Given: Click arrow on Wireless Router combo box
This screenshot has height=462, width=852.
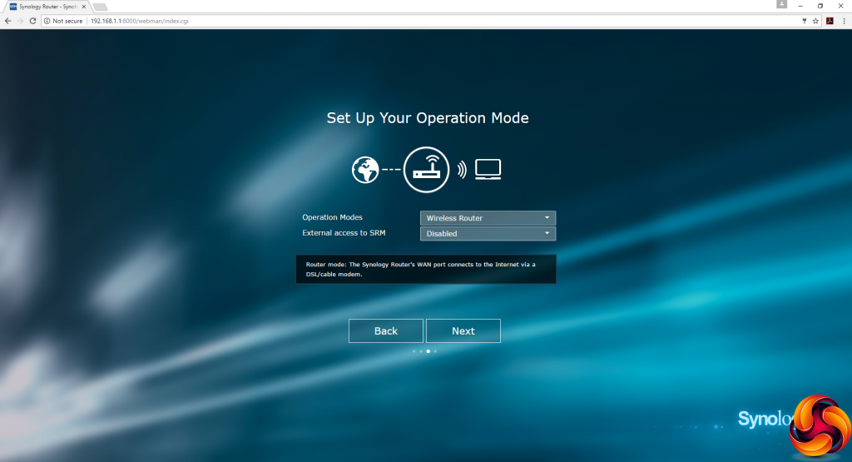Looking at the screenshot, I should (547, 218).
